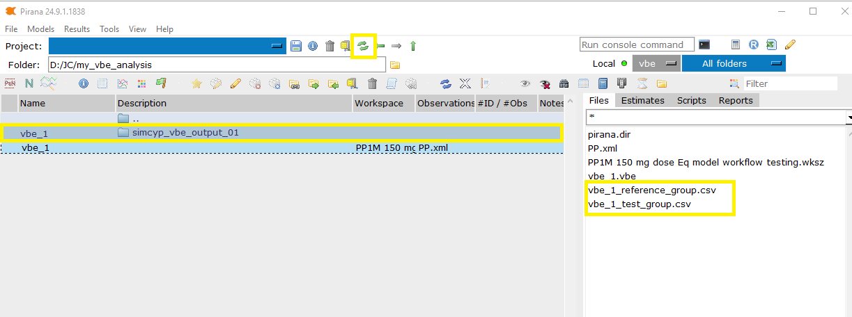The width and height of the screenshot is (852, 317).
Task: Sort by the Description column header
Action: click(234, 103)
